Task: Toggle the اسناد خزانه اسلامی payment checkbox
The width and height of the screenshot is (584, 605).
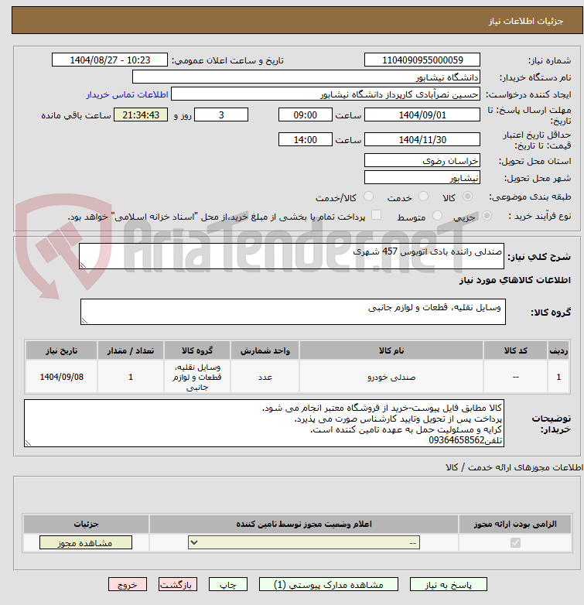Action: pos(376,215)
